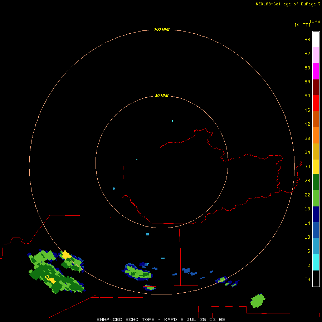Click the cyan 10 kft legend swatch
322x322 pixels.
tap(316, 262)
